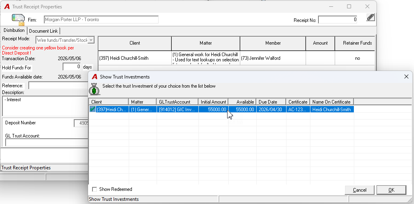Click the Reference input field
This screenshot has height=204, width=414.
[x=58, y=86]
